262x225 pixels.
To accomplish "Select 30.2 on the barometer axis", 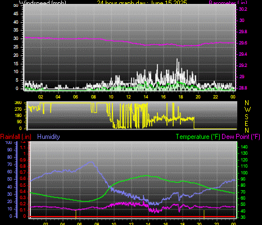I will point(243,9).
